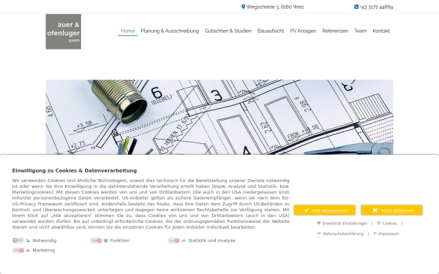Open the Home menu item

(127, 31)
